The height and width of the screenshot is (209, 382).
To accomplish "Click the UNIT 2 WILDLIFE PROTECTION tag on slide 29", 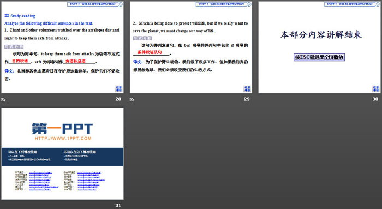I will pos(222,4).
